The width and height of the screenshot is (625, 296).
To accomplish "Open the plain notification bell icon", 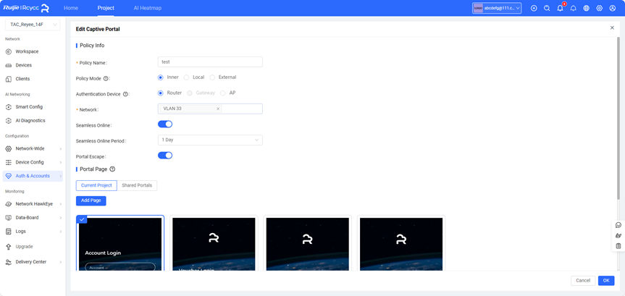I will click(x=573, y=8).
